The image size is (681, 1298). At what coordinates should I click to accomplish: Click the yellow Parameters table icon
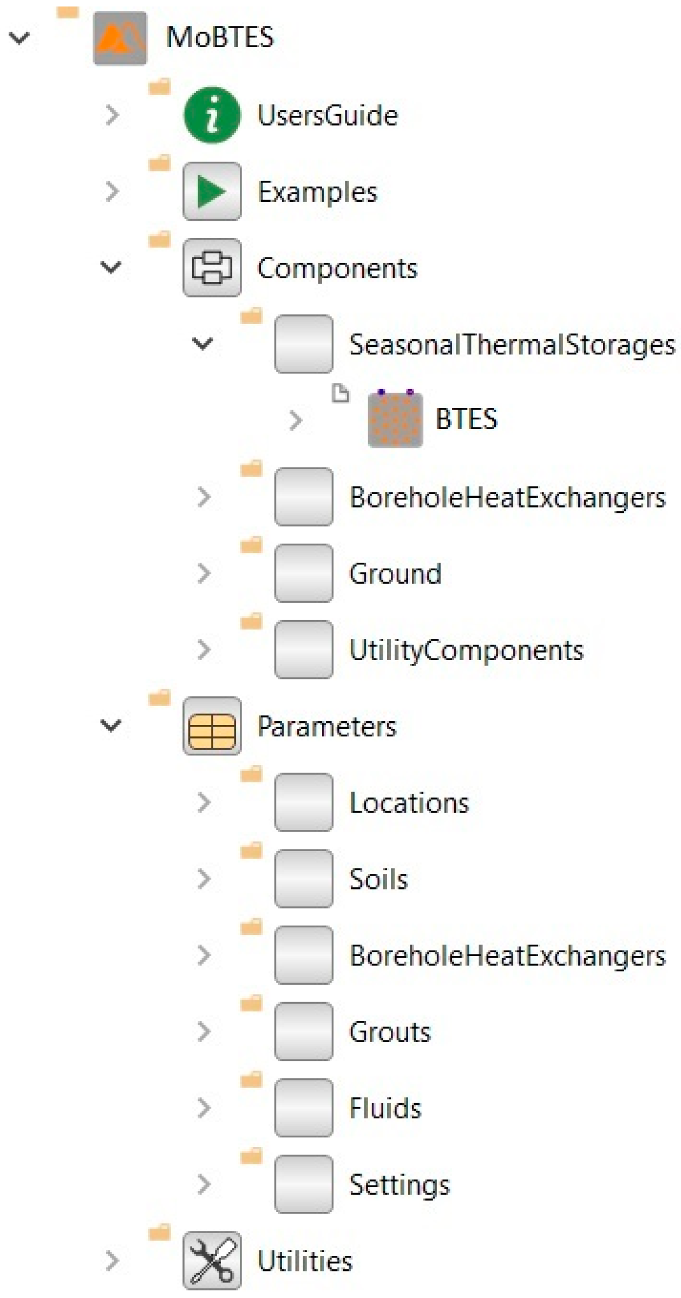(x=212, y=726)
